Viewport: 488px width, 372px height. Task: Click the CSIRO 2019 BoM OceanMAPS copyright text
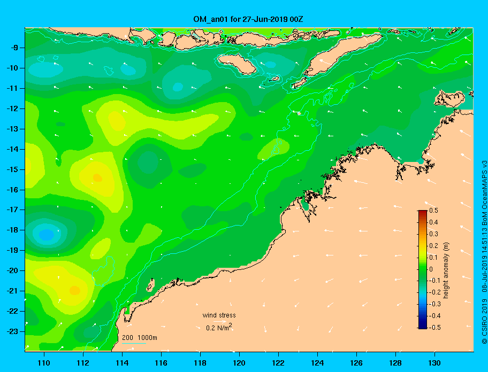coord(484,252)
